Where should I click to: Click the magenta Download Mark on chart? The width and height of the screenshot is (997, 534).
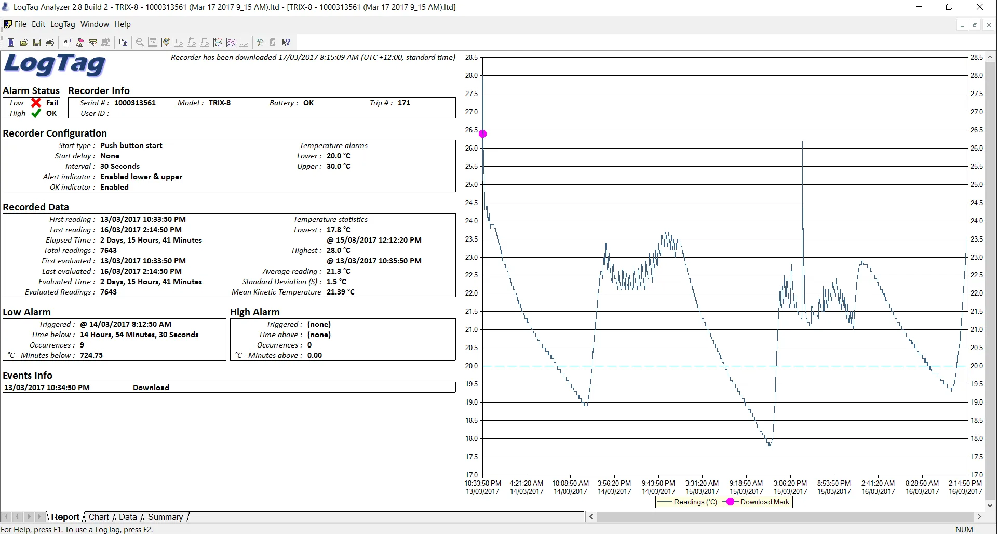tap(483, 134)
